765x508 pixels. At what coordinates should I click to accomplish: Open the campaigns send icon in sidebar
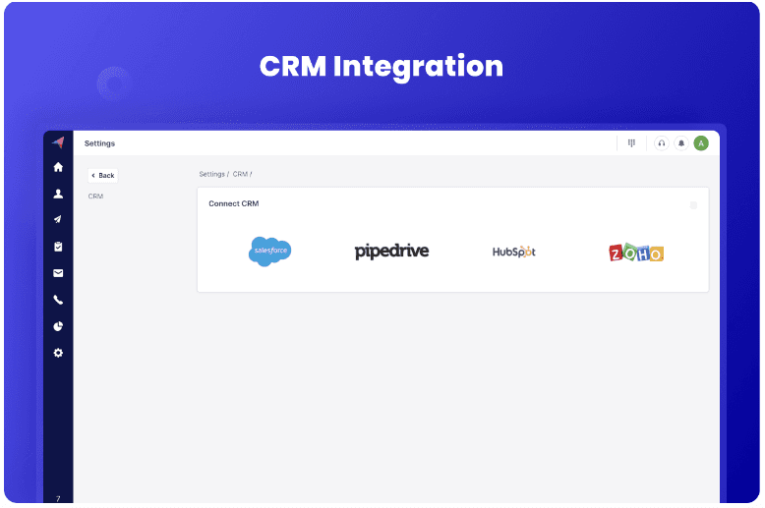click(x=58, y=219)
